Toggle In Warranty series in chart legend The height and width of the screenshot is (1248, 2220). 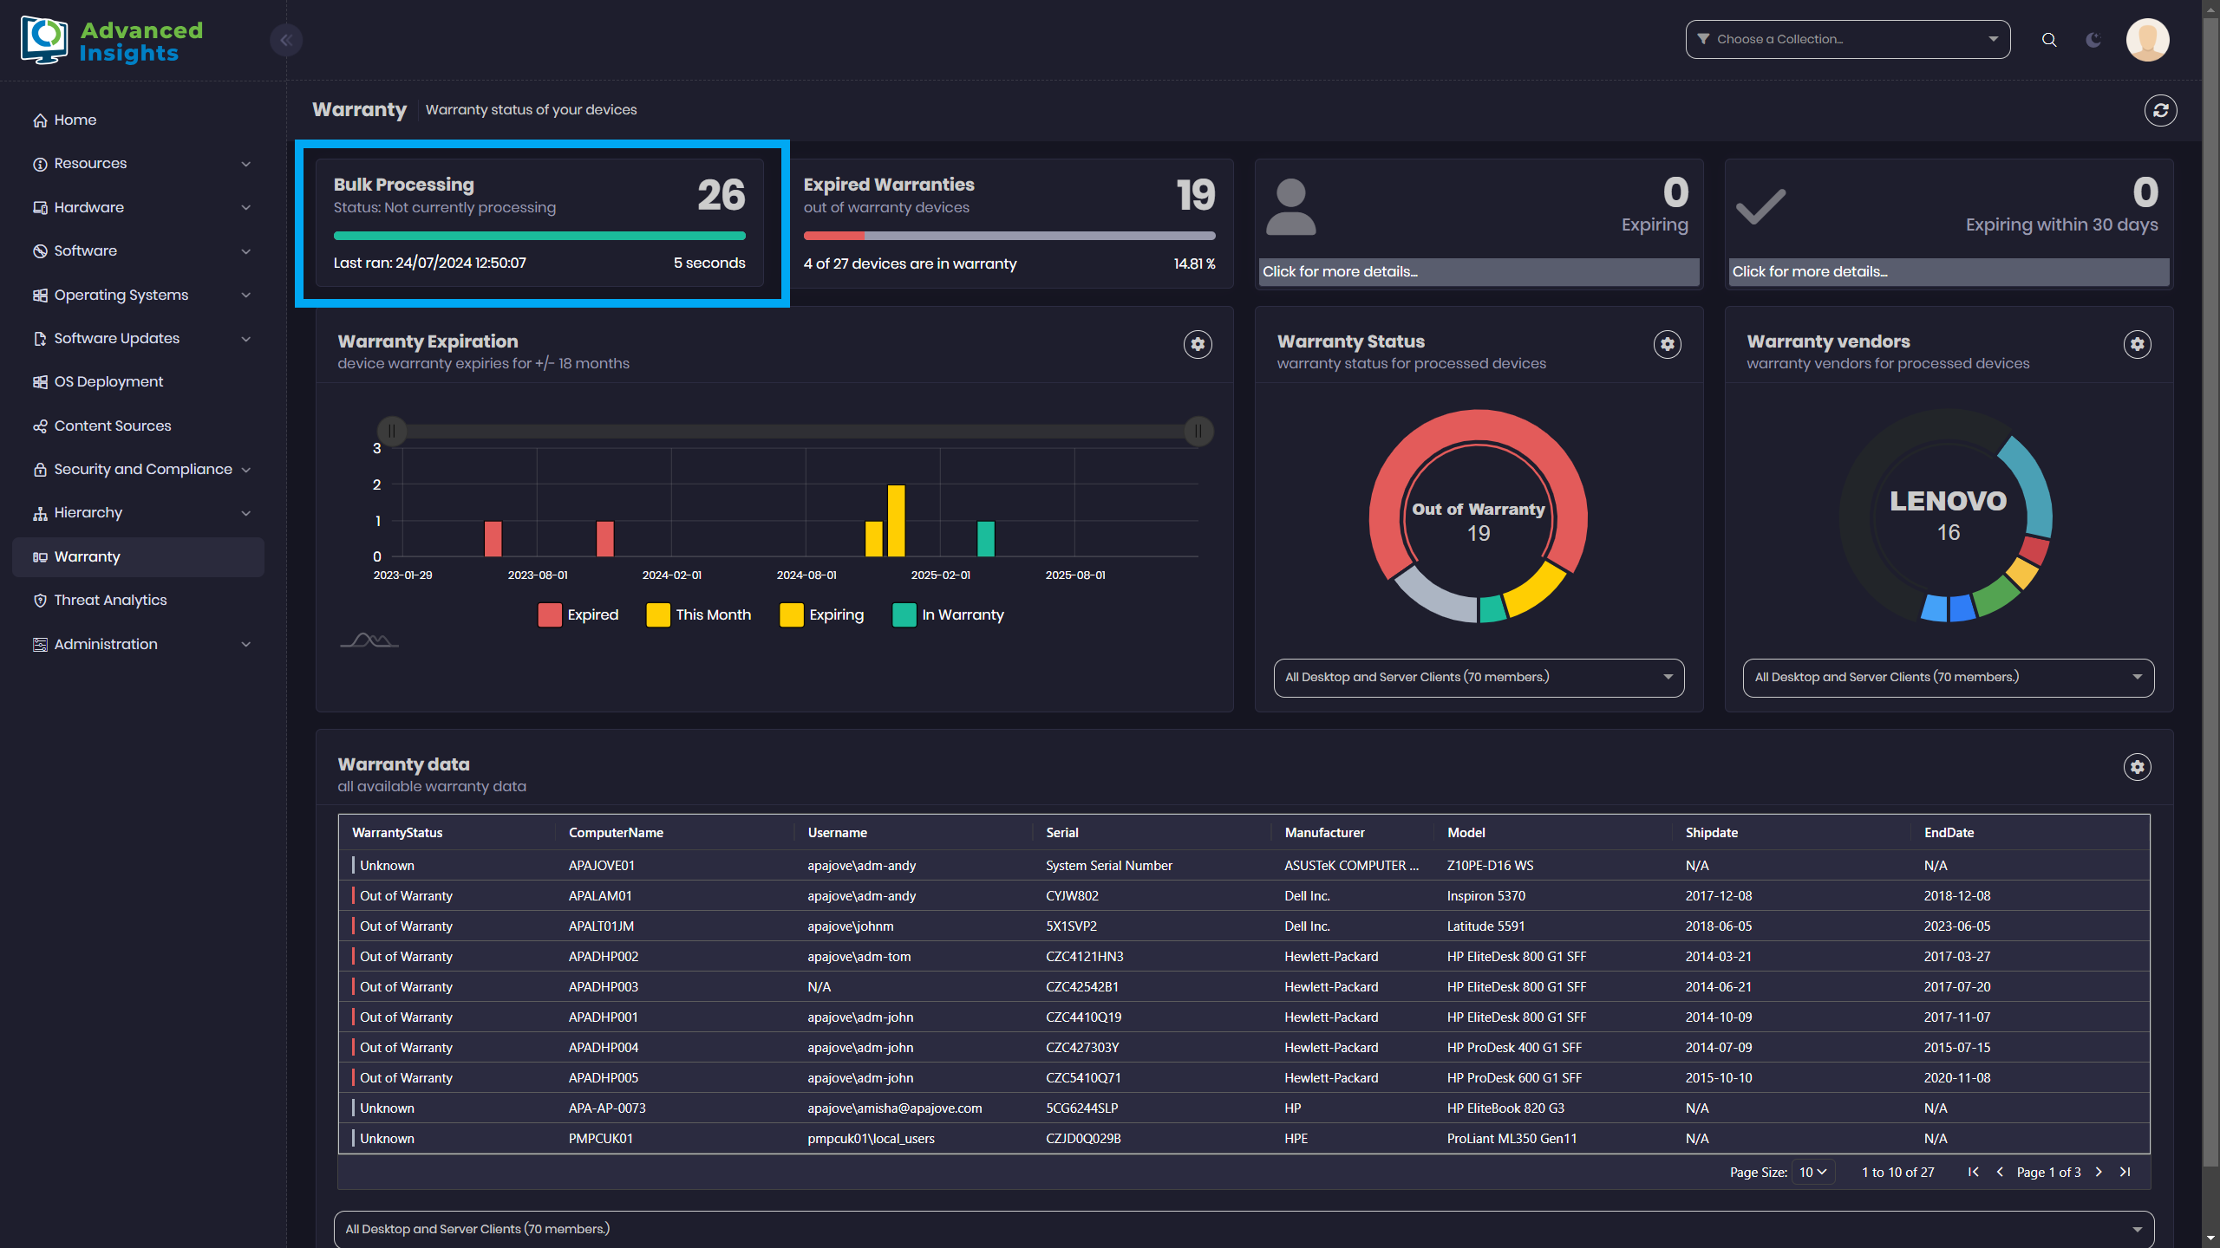coord(949,614)
